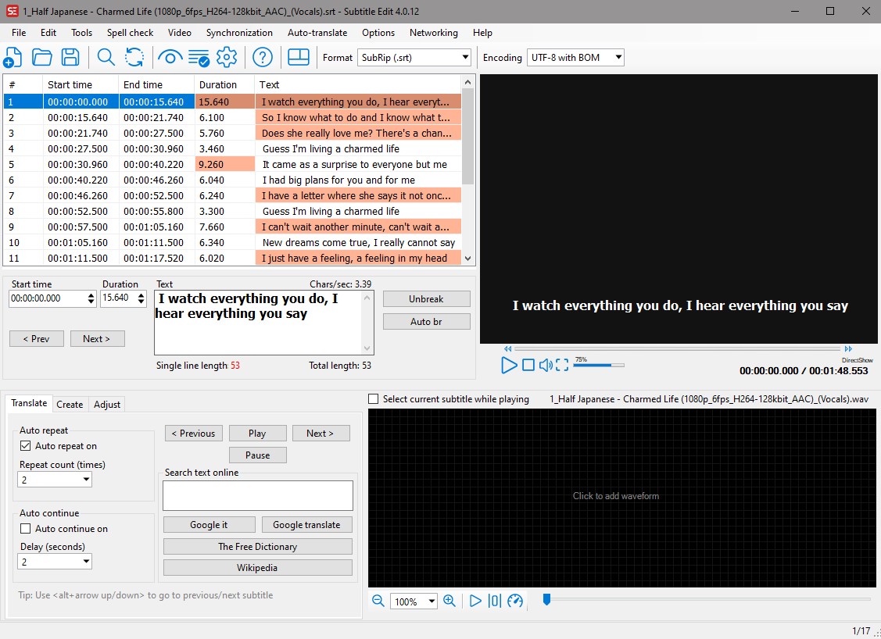Screen dimensions: 881x639
Task: Select subtitle row 5 'It came as a surprise'
Action: click(x=233, y=165)
